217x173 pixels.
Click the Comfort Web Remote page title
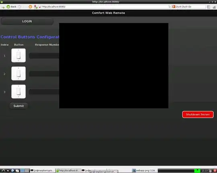(108, 13)
